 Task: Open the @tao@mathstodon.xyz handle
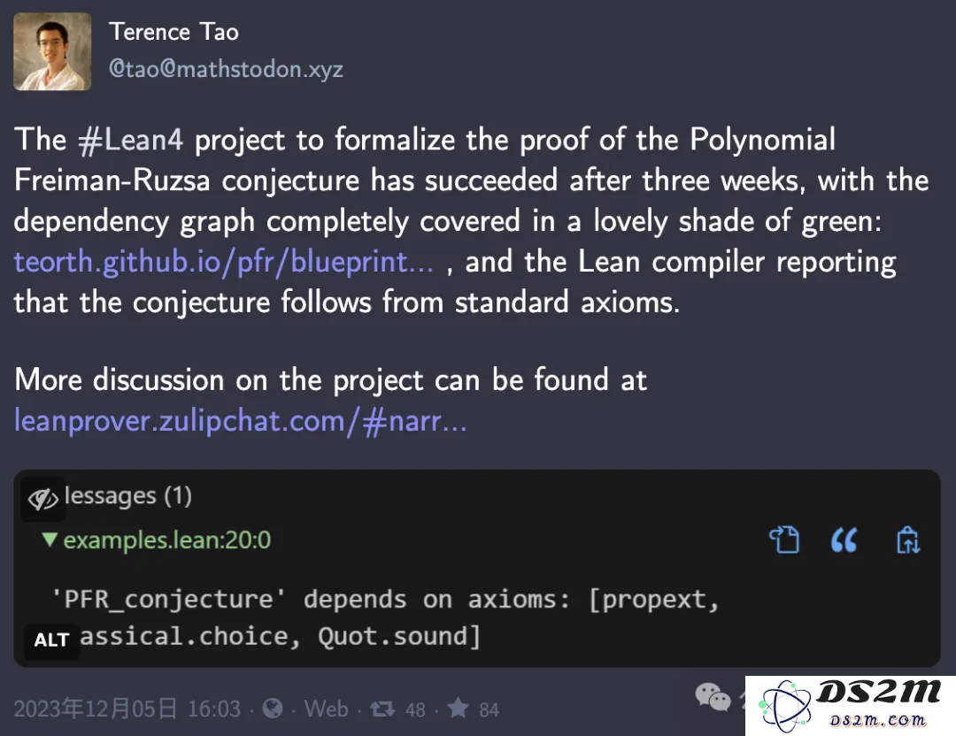[226, 69]
